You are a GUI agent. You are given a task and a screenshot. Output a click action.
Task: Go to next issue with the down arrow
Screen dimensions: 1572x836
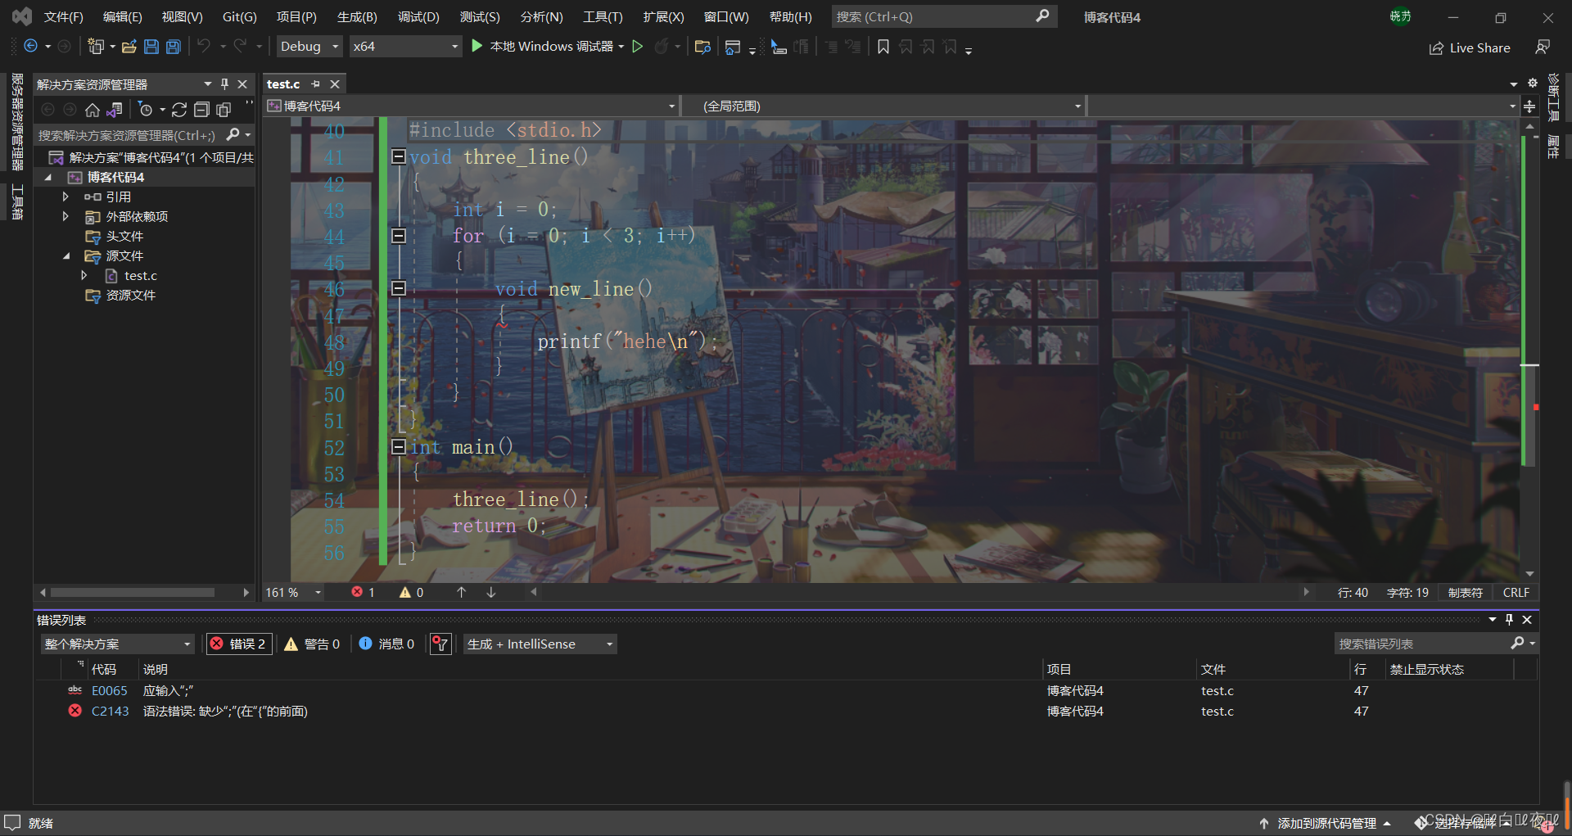[491, 592]
